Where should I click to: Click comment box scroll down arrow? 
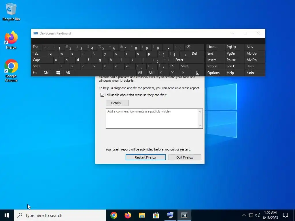click(200, 126)
